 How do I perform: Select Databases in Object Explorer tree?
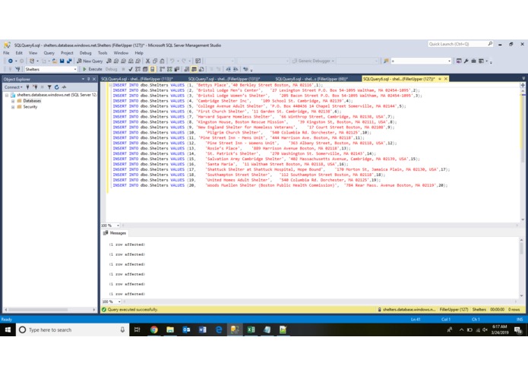32,101
